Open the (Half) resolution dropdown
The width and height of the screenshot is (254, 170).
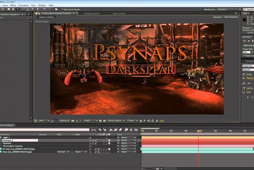(x=91, y=121)
